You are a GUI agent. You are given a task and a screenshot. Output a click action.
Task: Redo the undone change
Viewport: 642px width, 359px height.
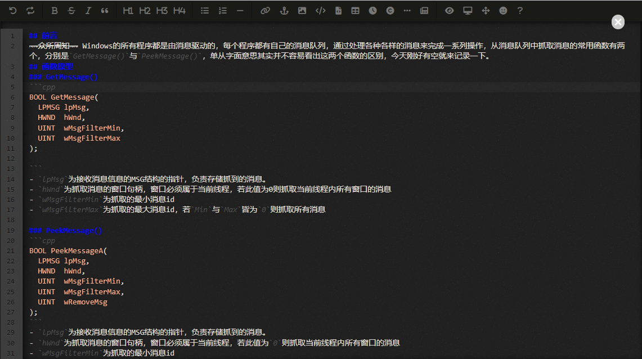point(31,10)
